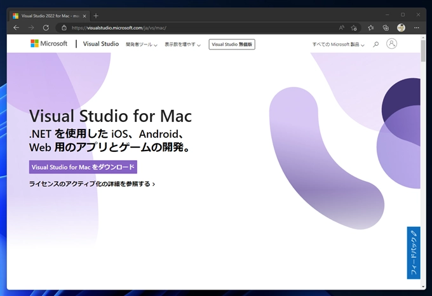
Task: Open the Collections icon
Action: [x=386, y=28]
